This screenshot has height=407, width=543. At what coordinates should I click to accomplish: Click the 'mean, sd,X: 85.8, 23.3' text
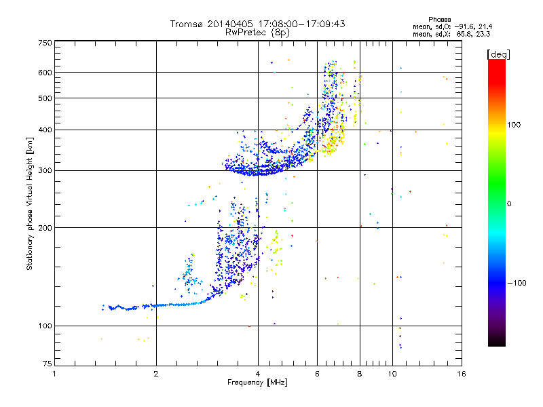click(451, 34)
